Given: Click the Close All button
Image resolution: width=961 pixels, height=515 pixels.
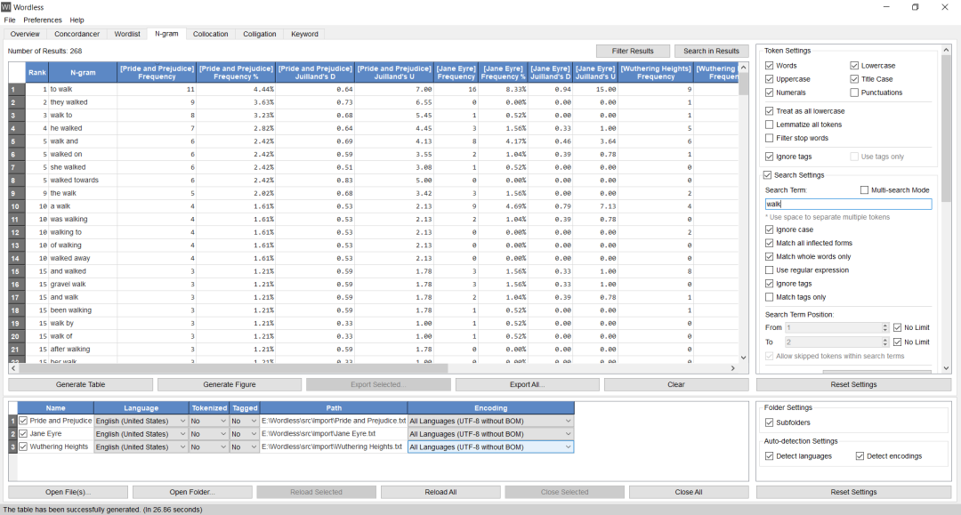Looking at the screenshot, I should [x=689, y=493].
